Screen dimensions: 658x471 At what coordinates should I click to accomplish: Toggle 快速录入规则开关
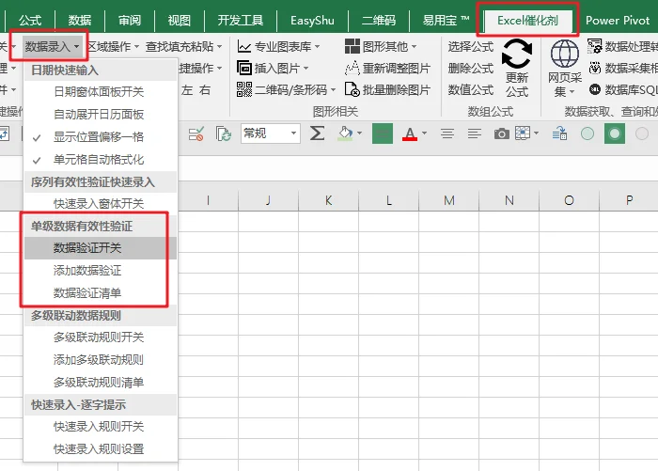101,427
